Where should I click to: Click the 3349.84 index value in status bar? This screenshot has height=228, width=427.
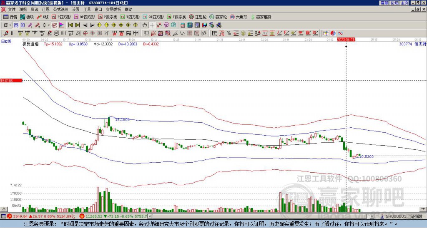pyautogui.click(x=20, y=216)
